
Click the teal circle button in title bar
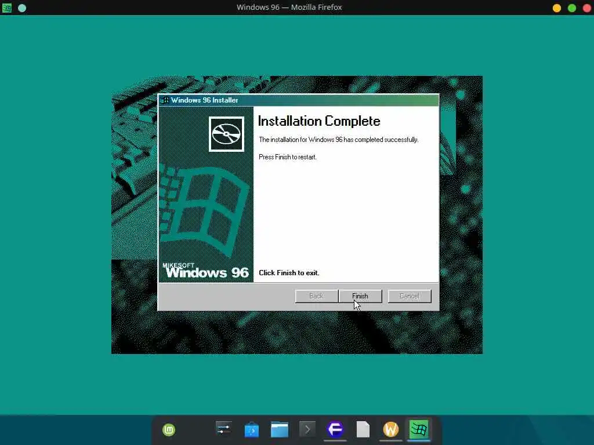coord(22,8)
